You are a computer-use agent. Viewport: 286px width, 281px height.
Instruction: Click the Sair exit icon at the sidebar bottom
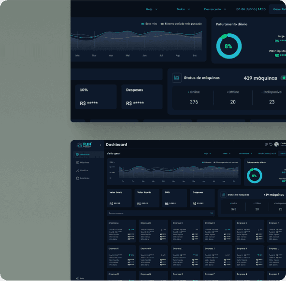pos(77,279)
